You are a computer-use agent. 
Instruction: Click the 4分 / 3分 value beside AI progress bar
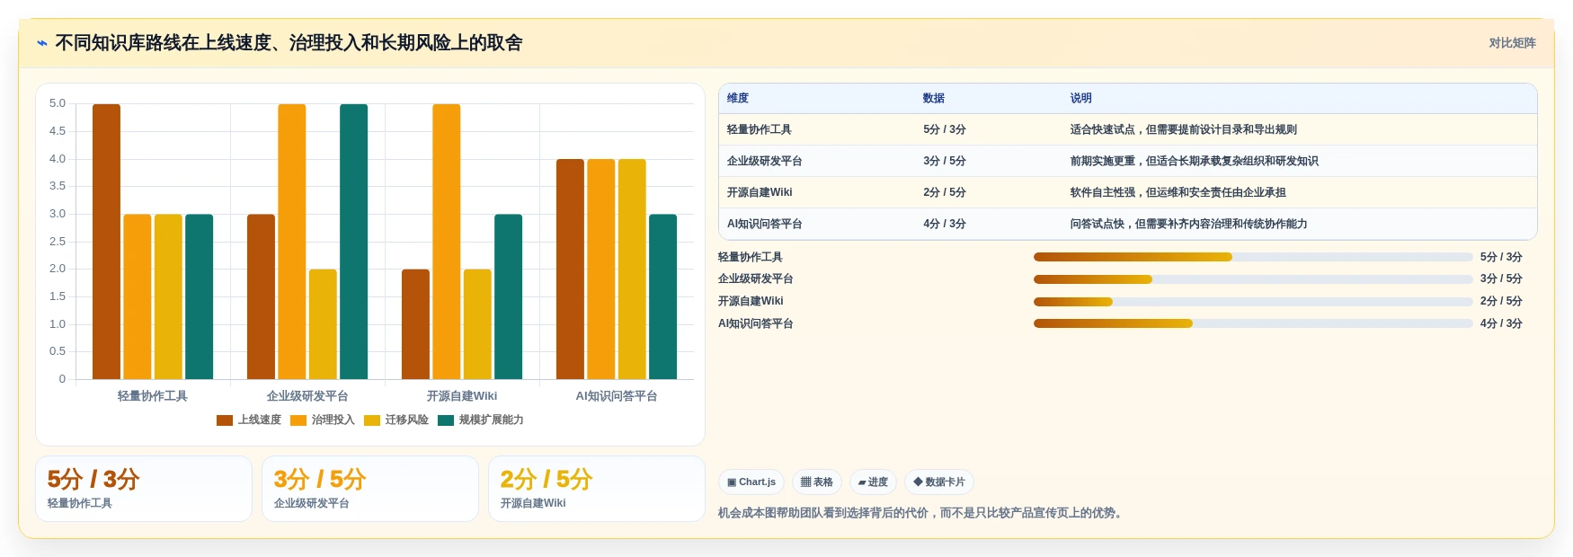1501,323
